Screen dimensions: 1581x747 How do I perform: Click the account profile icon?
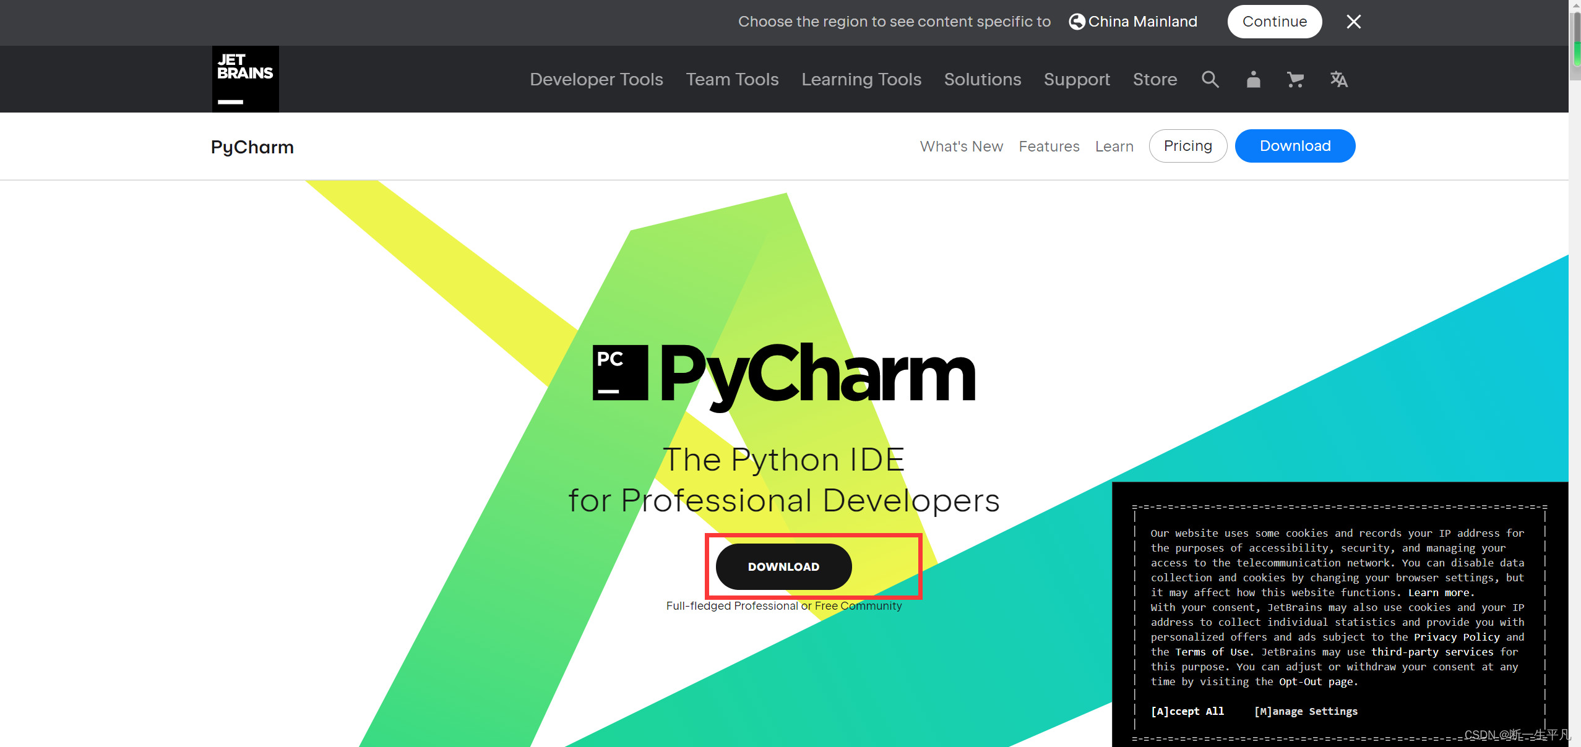tap(1253, 79)
